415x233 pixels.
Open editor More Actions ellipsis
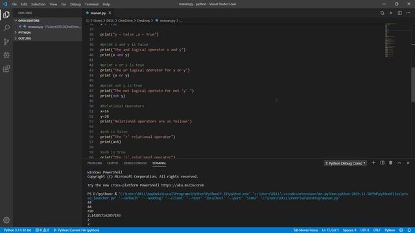click(408, 13)
